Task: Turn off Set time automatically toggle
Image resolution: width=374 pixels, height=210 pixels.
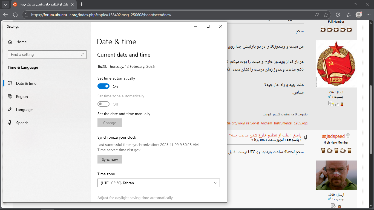Action: pyautogui.click(x=103, y=86)
